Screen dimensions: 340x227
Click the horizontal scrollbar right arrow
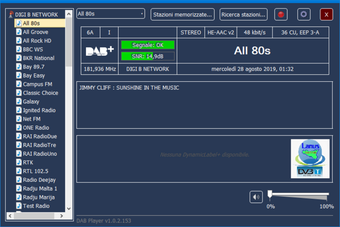point(62,216)
